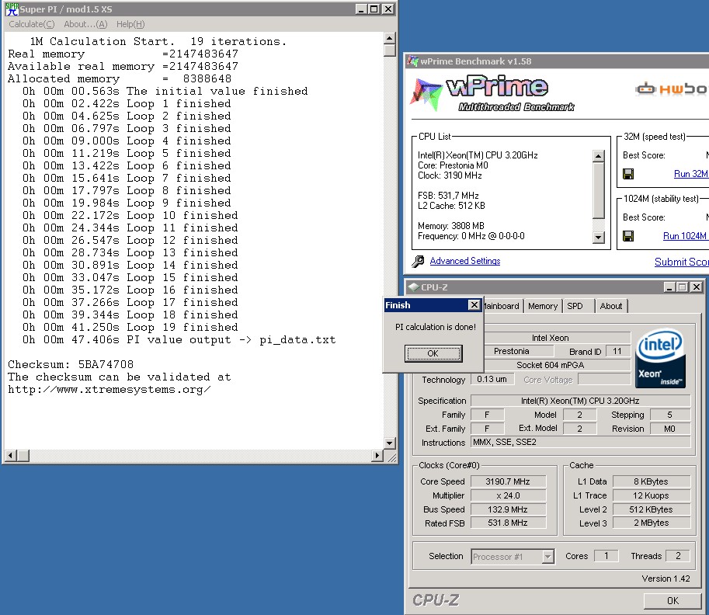709x615 pixels.
Task: Open the About menu in Super PI
Action: coord(85,24)
